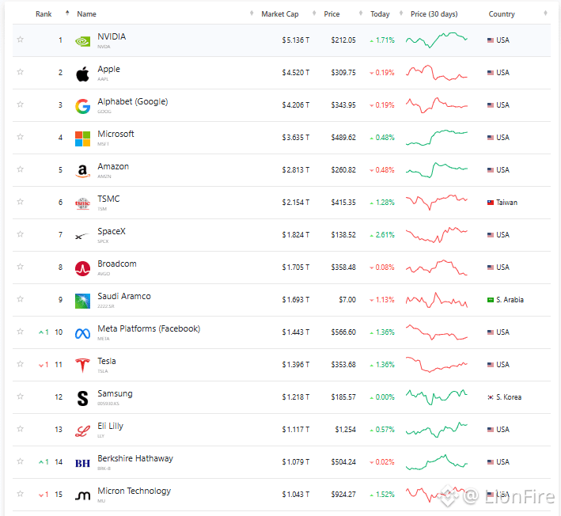Click Broadcom's 30-day price chart
This screenshot has width=561, height=516.
tap(437, 267)
